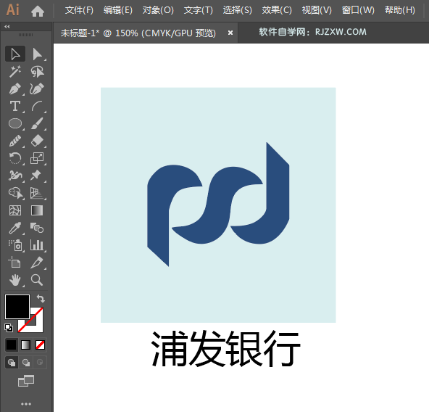Choose the Ellipse tool

[x=15, y=123]
